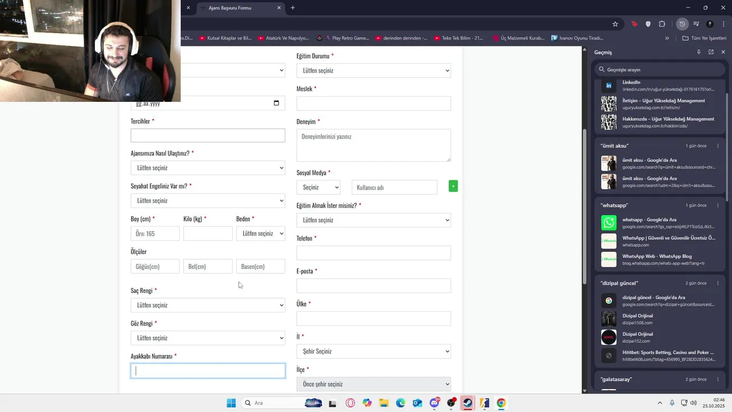
Task: Open options for the "galatasaray" history group
Action: [x=718, y=379]
